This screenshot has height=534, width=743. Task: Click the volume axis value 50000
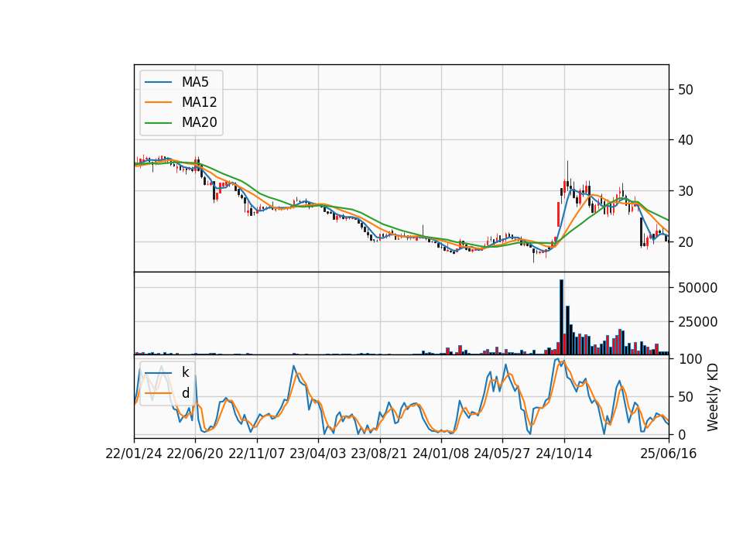tap(697, 288)
